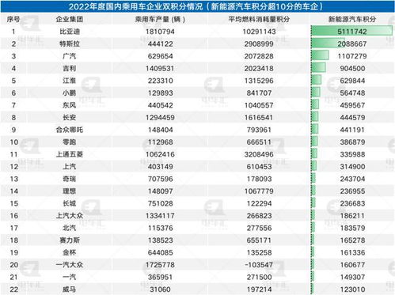
Task: Select the '乘用车产量 (辆)' column header
Action: click(x=160, y=19)
